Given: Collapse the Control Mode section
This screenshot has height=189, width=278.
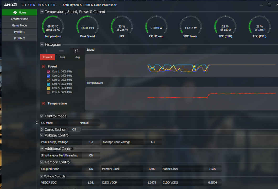Looking at the screenshot, I should [x=42, y=116].
